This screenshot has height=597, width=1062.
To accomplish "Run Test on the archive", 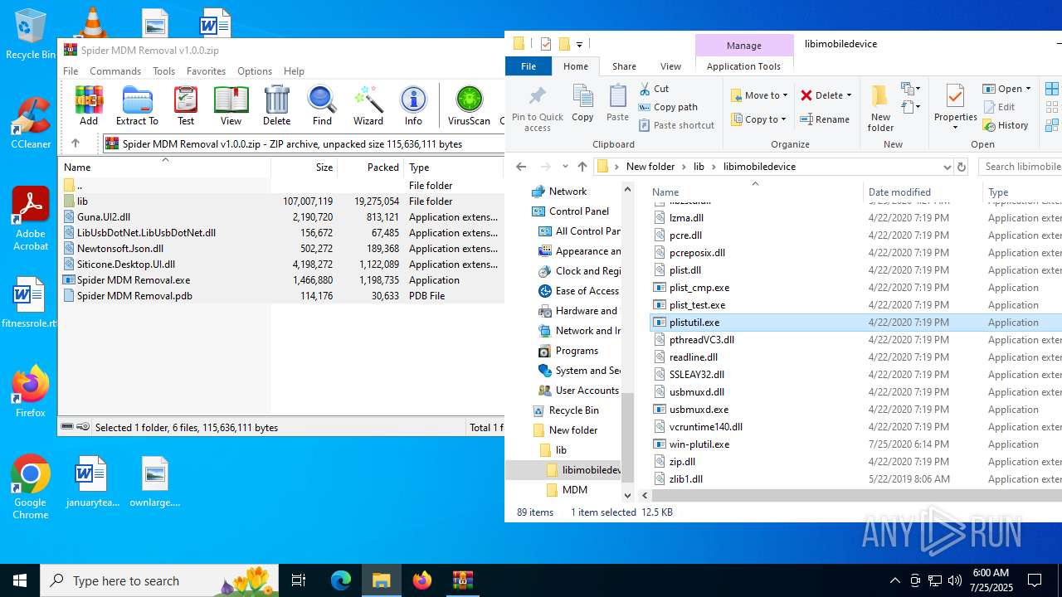I will (186, 105).
